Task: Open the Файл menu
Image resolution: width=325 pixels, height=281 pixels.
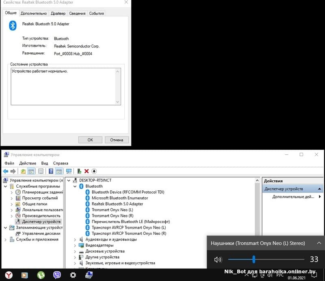Action: [9, 163]
